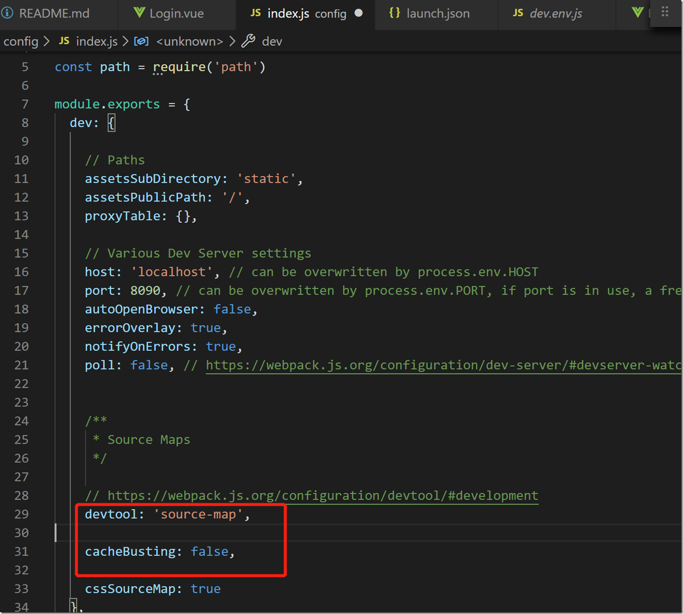Click the cssSourceMap property
The width and height of the screenshot is (683, 614).
[130, 589]
